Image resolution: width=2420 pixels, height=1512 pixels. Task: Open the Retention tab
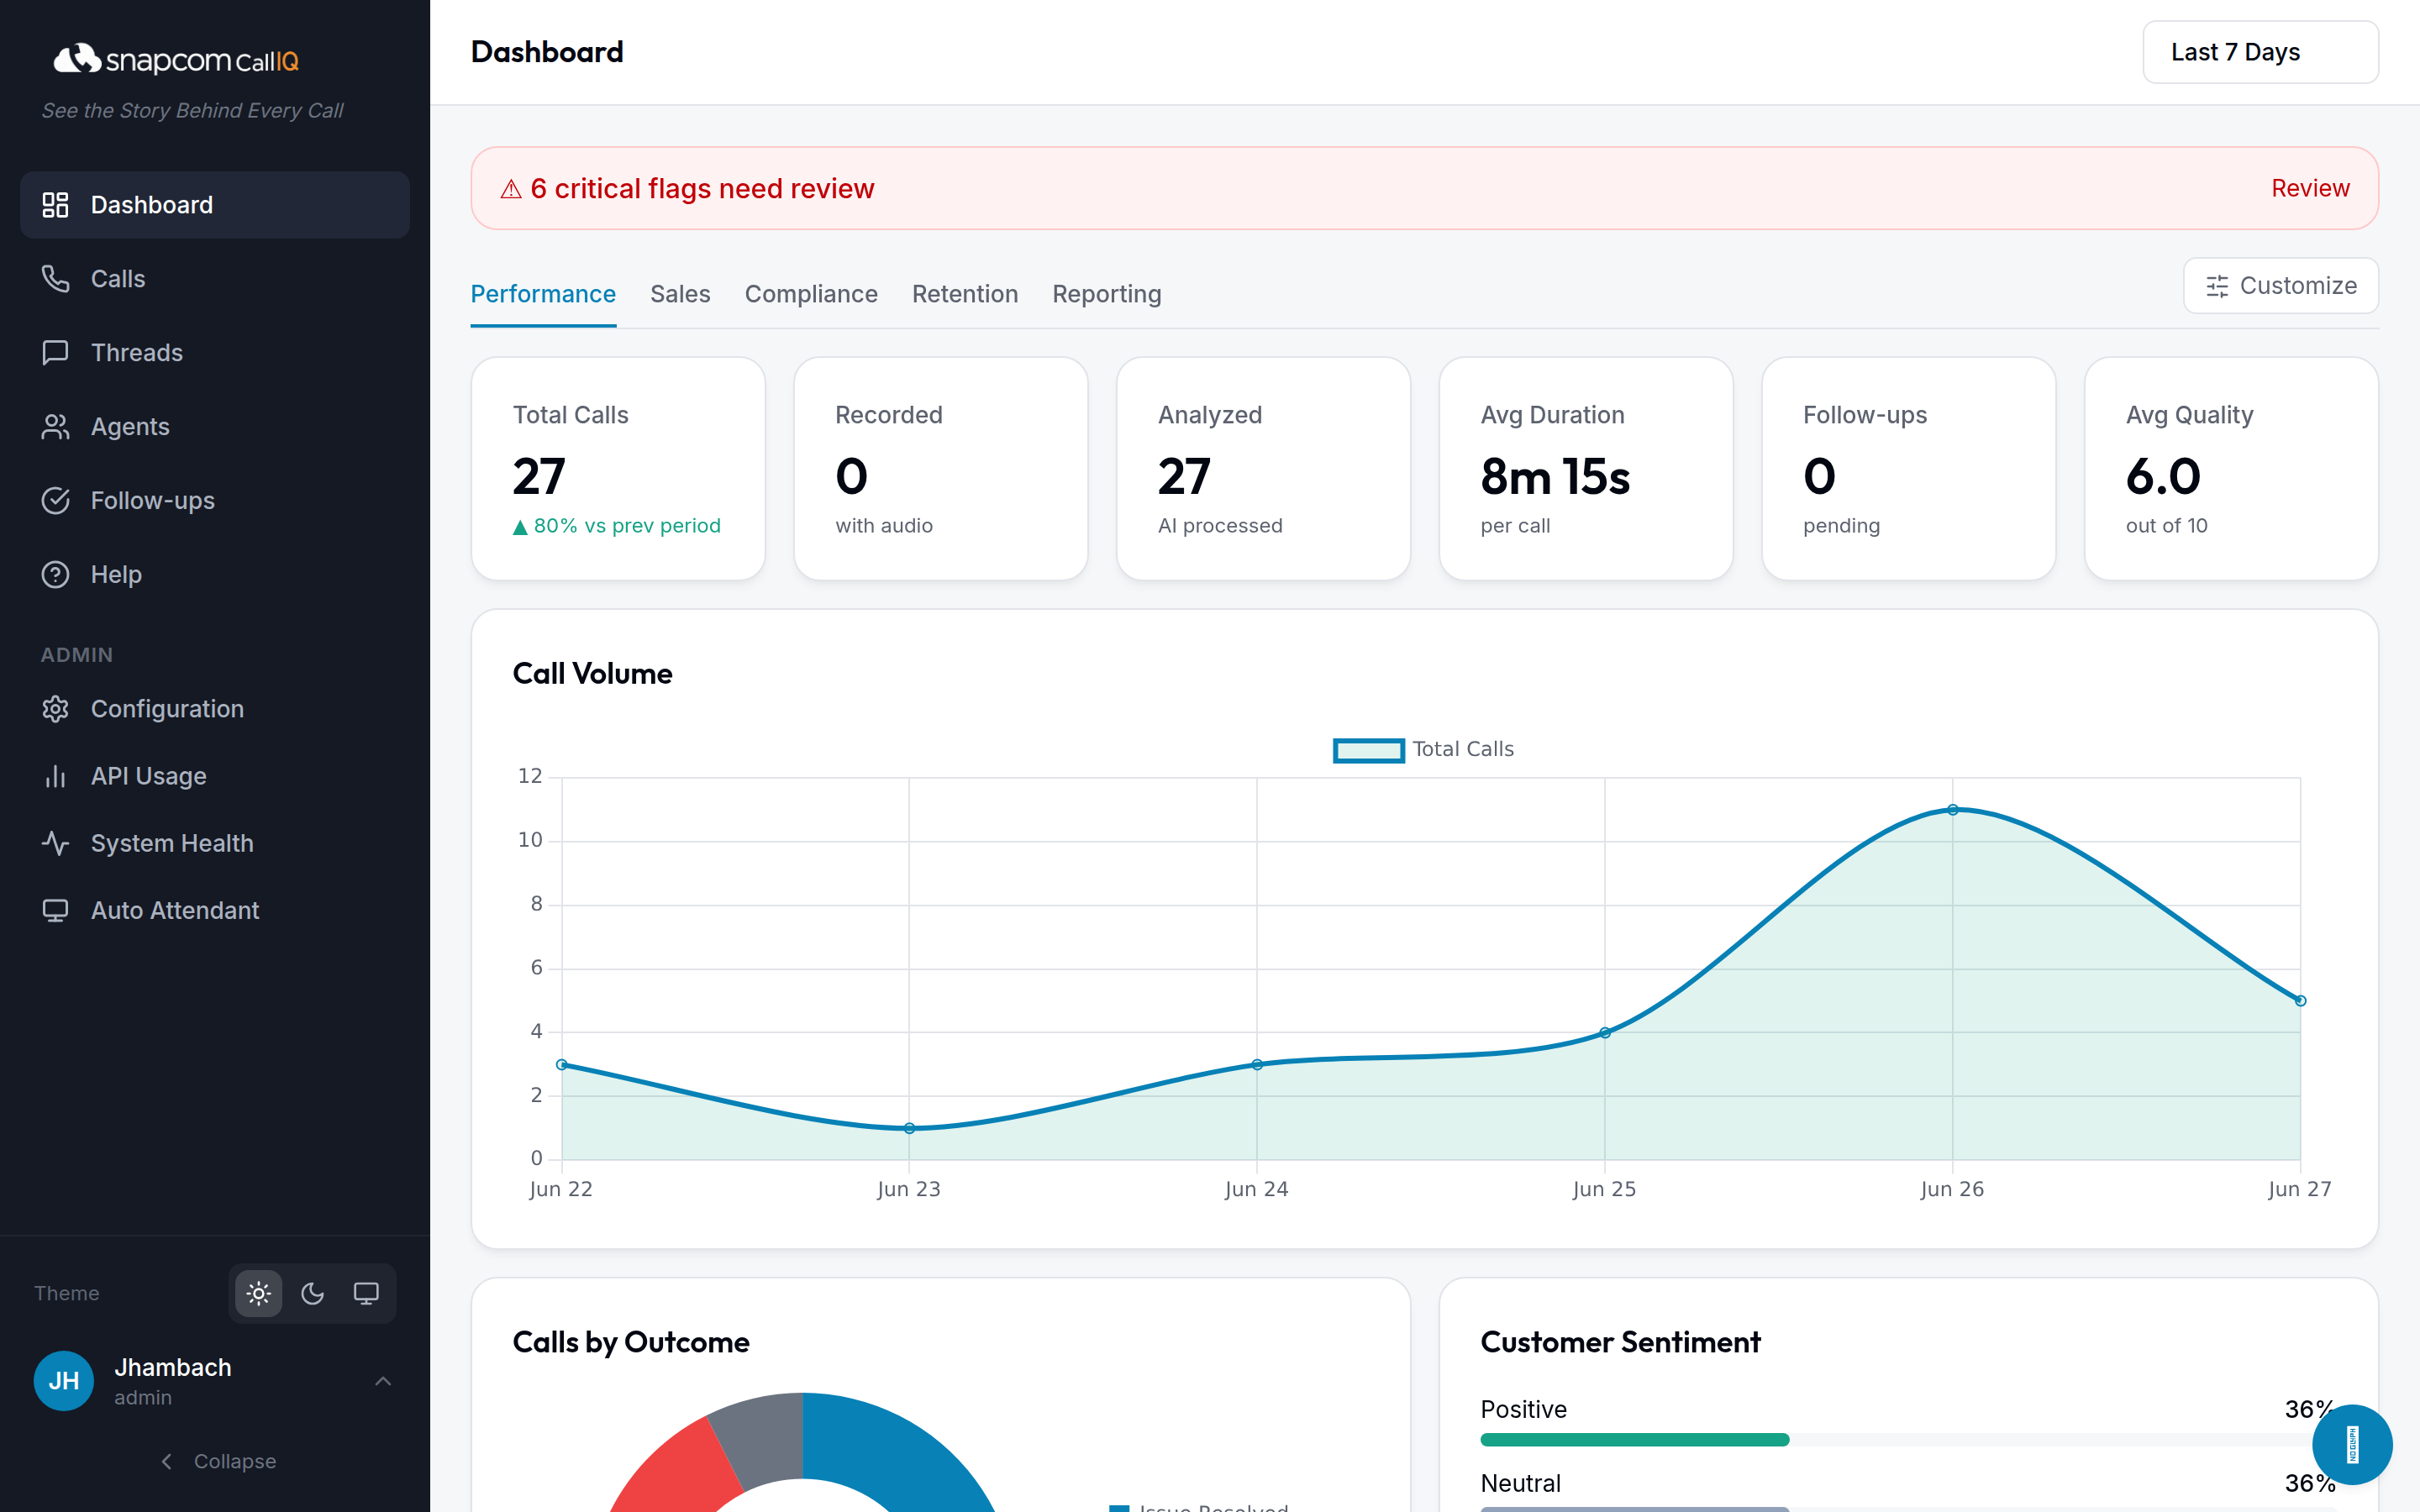(x=965, y=294)
